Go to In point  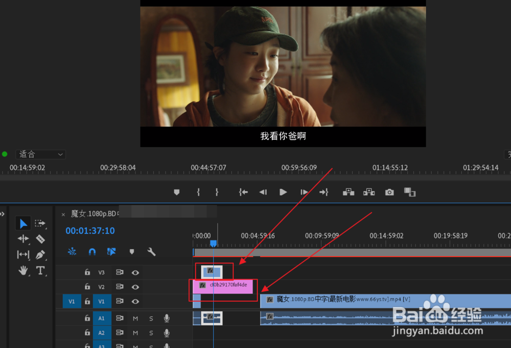[x=243, y=192]
